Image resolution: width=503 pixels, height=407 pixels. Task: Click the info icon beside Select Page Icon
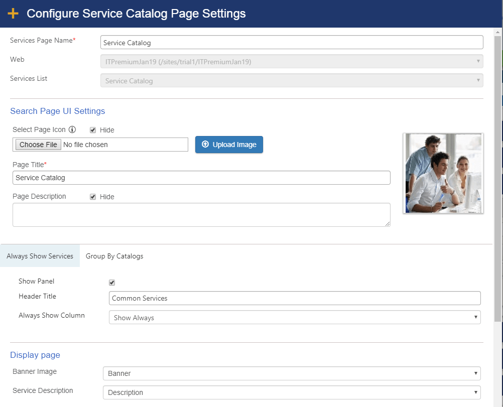(x=72, y=130)
